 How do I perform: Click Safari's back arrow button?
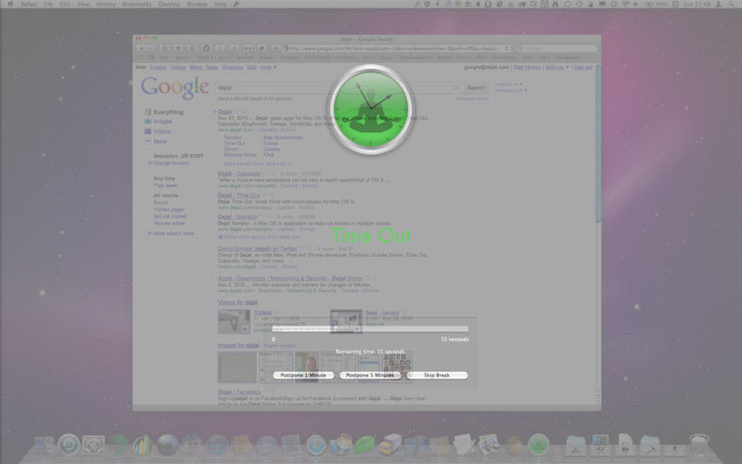[x=141, y=48]
